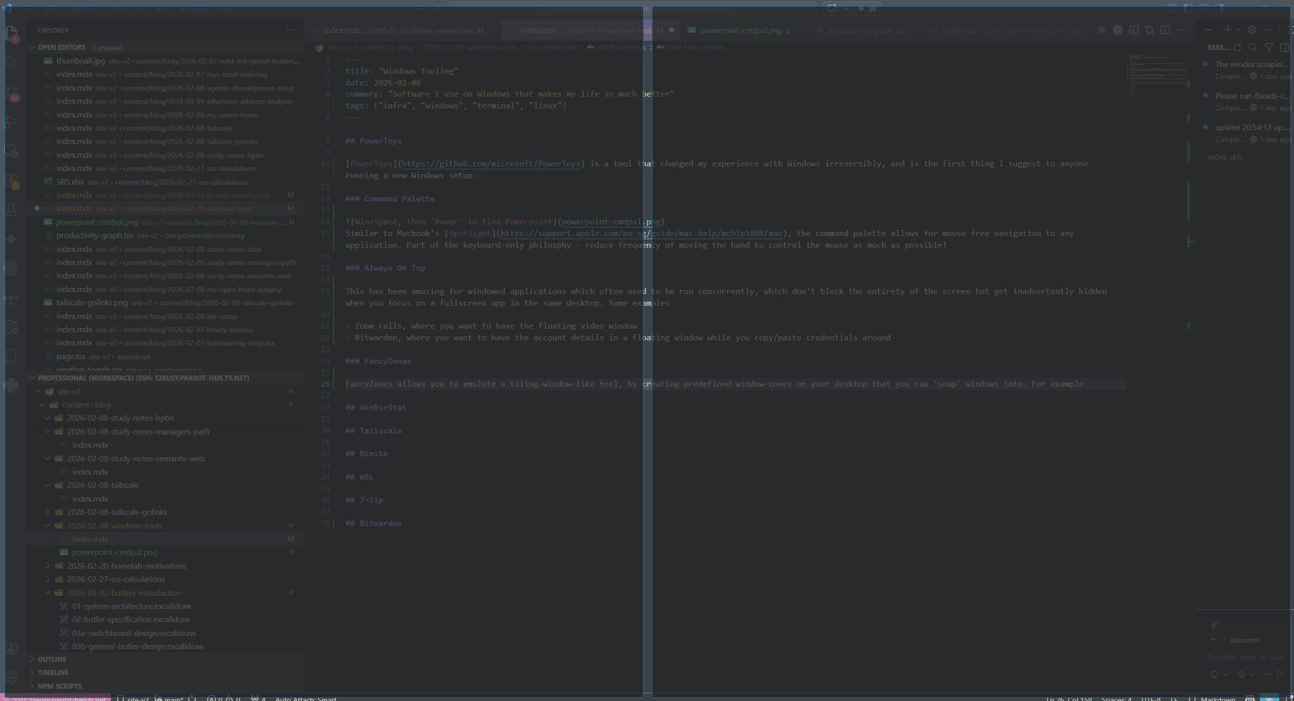The height and width of the screenshot is (701, 1294).
Task: Open the Terminal menu
Action: coord(193,9)
